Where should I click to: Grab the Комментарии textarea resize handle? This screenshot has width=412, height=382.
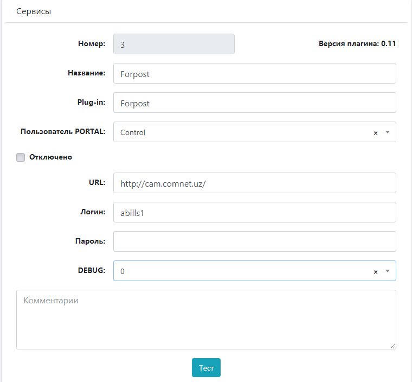[x=392, y=346]
